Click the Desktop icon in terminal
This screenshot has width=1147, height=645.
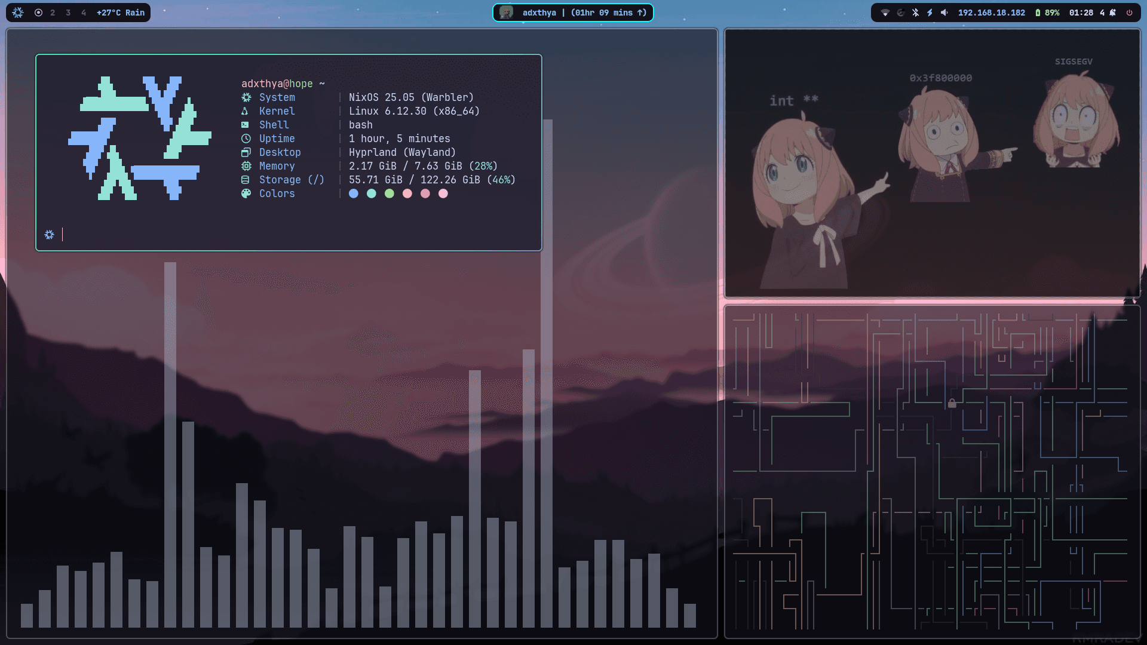click(246, 152)
